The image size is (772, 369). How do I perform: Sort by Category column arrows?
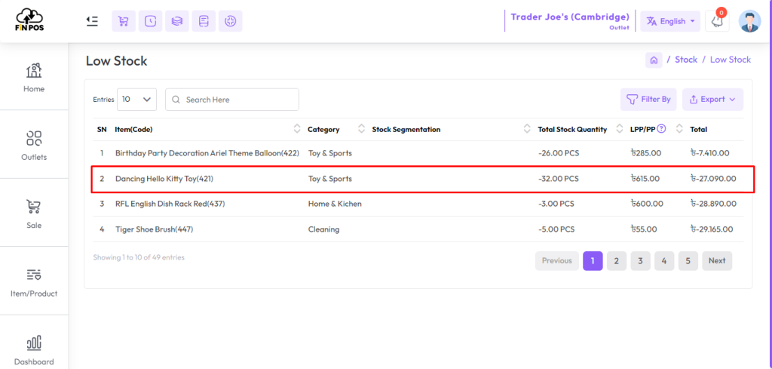pyautogui.click(x=361, y=129)
